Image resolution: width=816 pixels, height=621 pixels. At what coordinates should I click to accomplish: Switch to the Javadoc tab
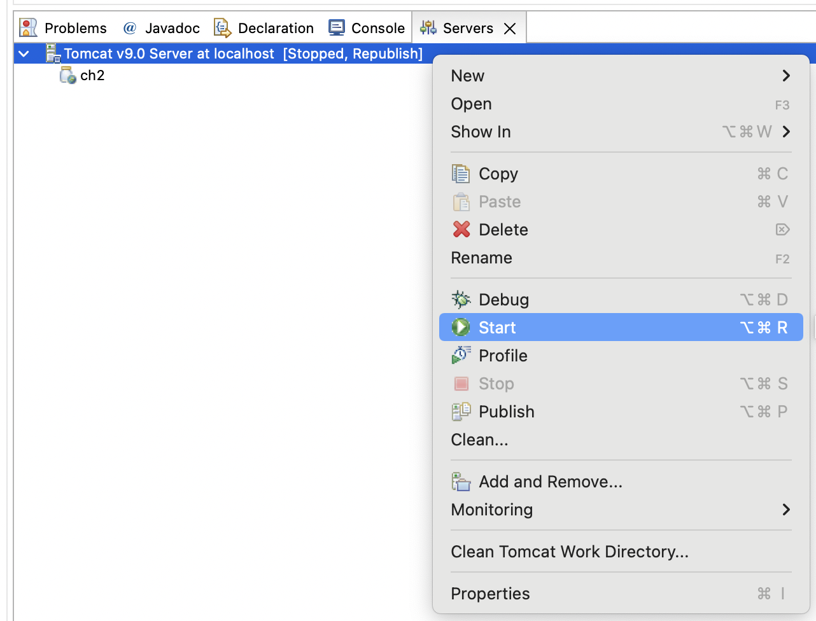click(x=161, y=28)
